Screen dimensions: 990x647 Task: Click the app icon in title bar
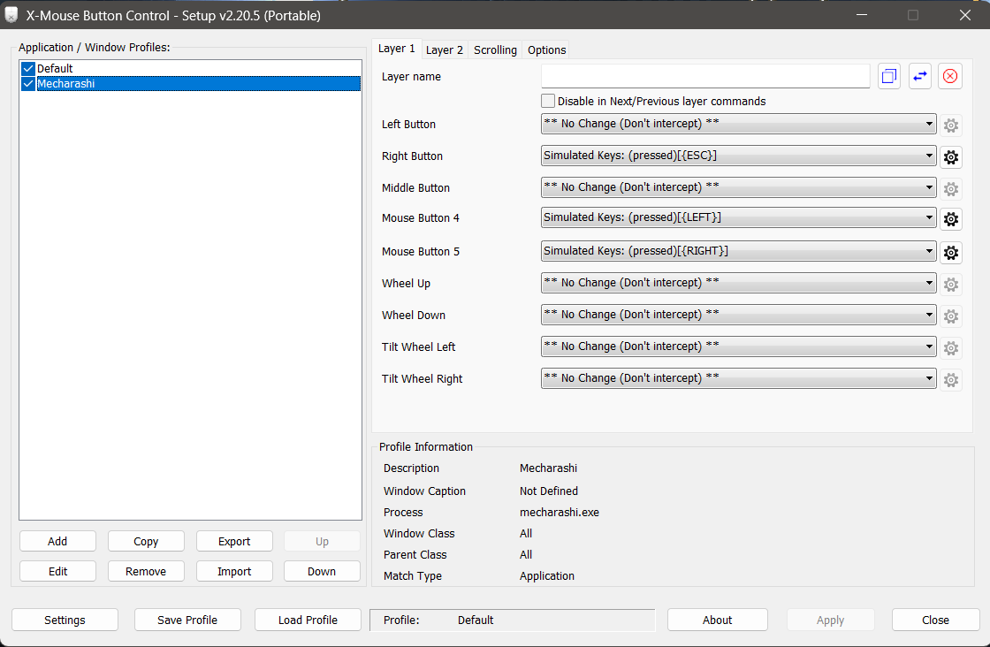coord(11,16)
